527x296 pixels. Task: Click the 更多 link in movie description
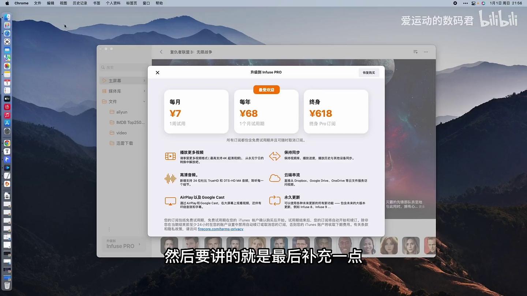tap(422, 207)
